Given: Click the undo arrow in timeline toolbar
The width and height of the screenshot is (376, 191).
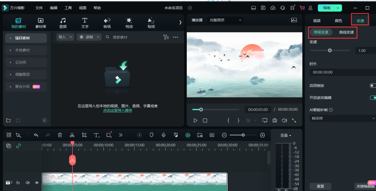Looking at the screenshot, I should (x=36, y=135).
